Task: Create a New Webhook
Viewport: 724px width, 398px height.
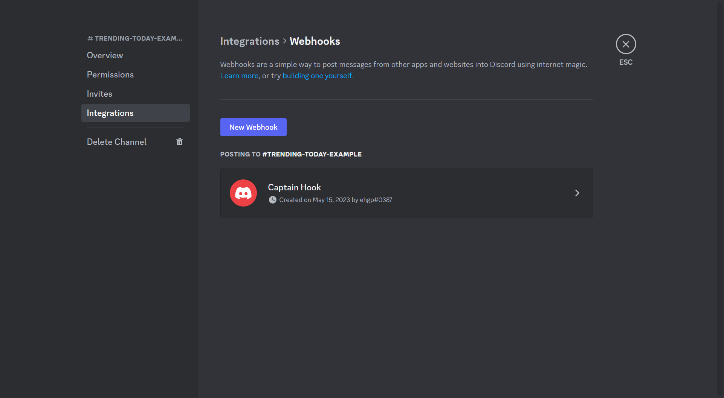Action: click(254, 127)
